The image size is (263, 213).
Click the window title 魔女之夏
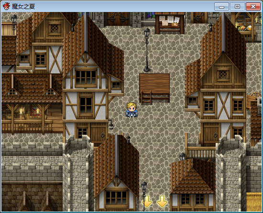pos(23,7)
